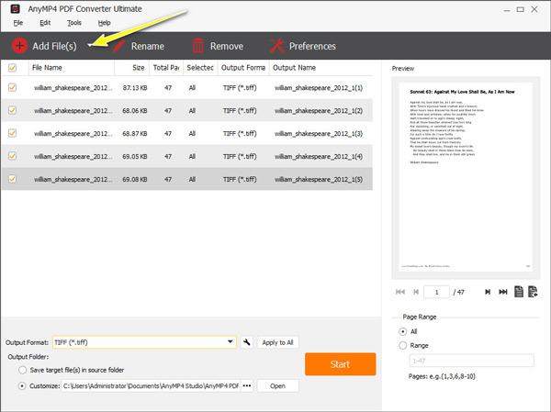The height and width of the screenshot is (412, 551).
Task: Uncheck the 87.13 KB file row checkbox
Action: pyautogui.click(x=12, y=87)
